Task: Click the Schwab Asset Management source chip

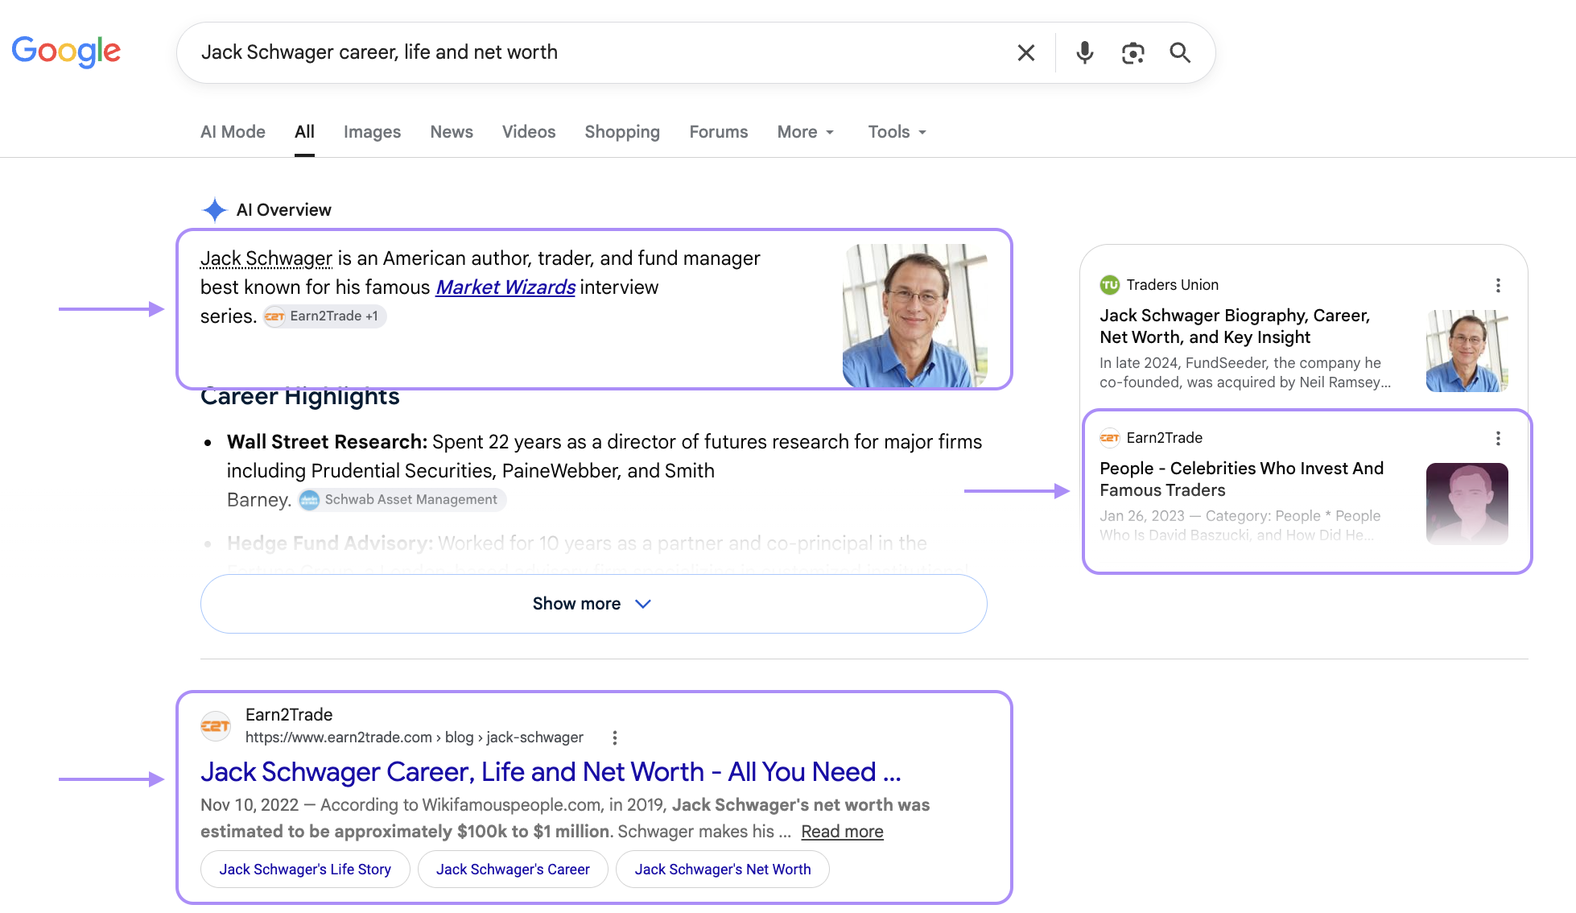Action: (x=402, y=500)
